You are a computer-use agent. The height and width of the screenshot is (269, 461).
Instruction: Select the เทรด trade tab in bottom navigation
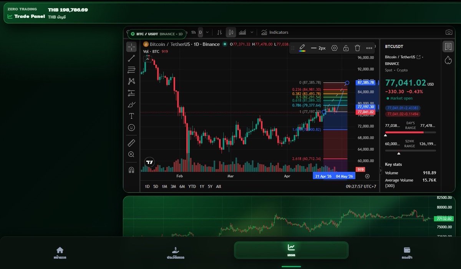tap(291, 250)
